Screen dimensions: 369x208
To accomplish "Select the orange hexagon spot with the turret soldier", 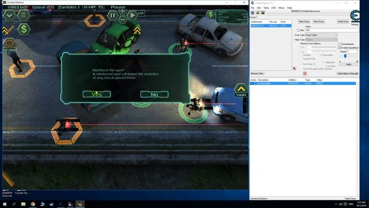I will pos(67,131).
